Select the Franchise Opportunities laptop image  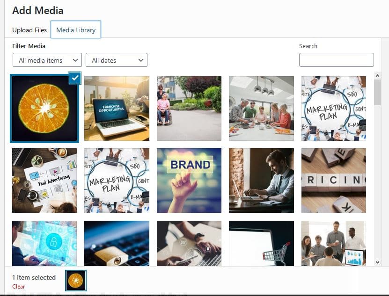117,108
